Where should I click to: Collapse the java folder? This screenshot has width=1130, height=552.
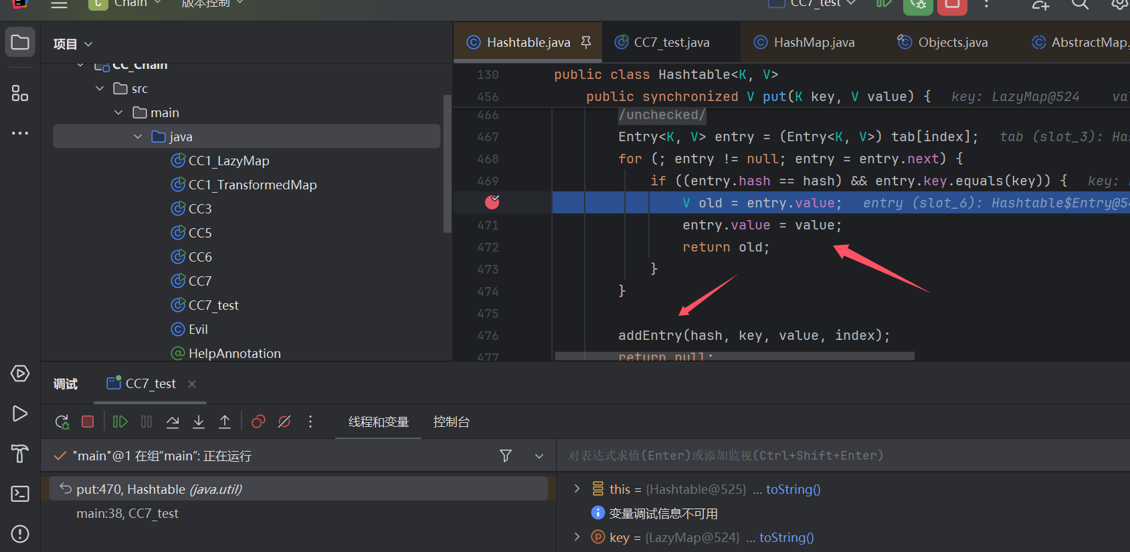pos(138,136)
